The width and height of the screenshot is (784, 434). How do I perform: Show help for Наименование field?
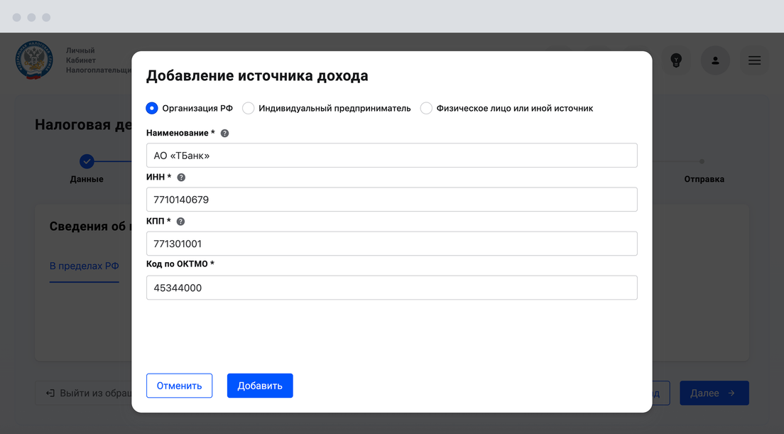pos(225,133)
